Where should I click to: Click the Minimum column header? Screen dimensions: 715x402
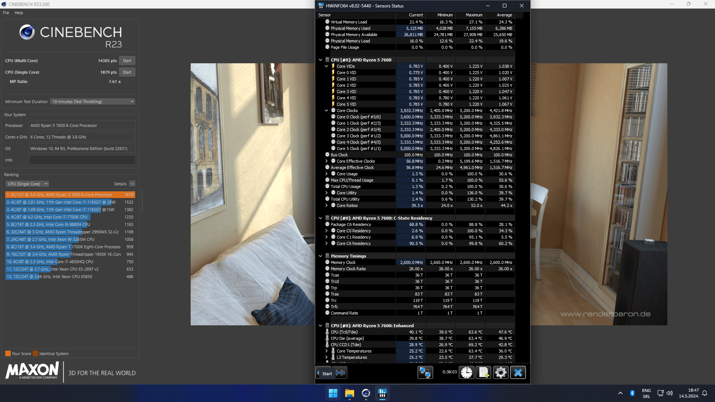click(x=440, y=15)
